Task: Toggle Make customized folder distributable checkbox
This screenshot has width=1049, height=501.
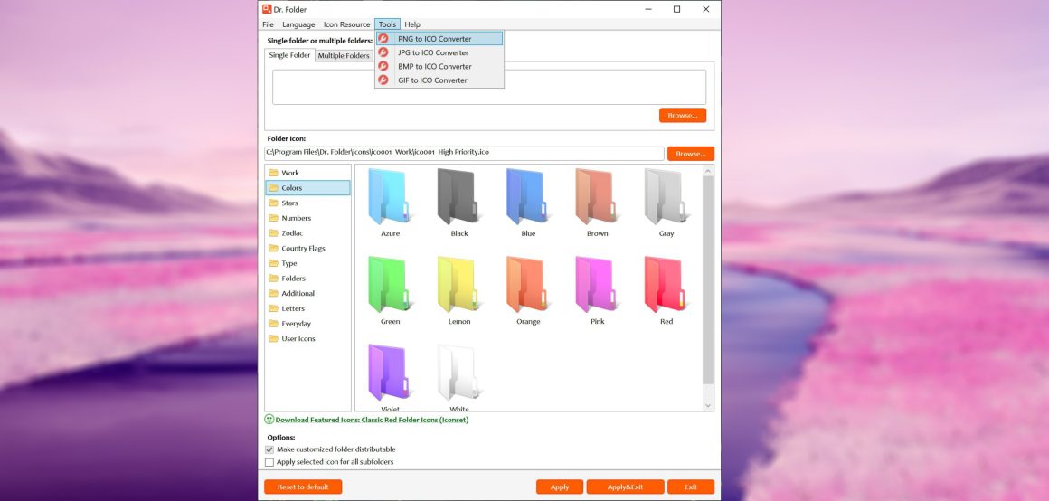Action: (x=269, y=449)
